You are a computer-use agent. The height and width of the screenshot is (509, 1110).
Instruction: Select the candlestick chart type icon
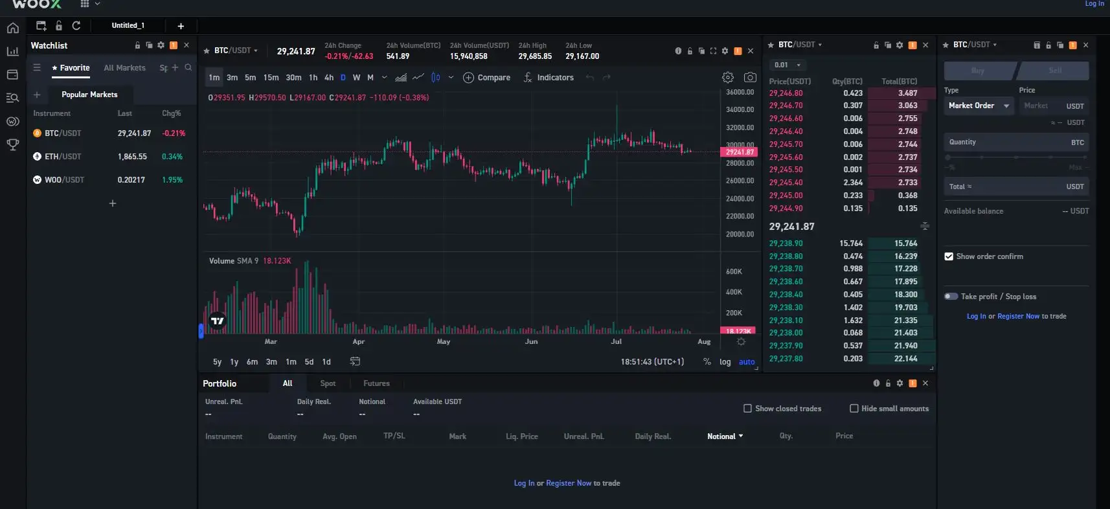436,78
